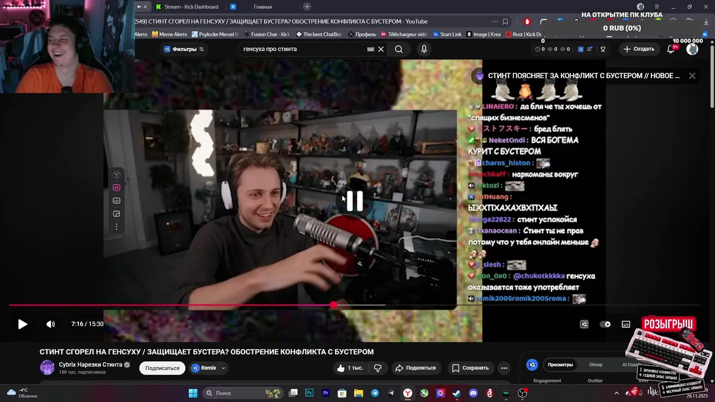Switch to the Главная browser tab

click(263, 7)
